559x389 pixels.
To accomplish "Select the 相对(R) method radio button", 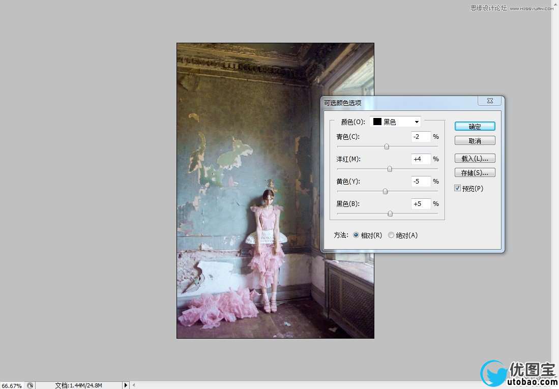I will pos(356,235).
